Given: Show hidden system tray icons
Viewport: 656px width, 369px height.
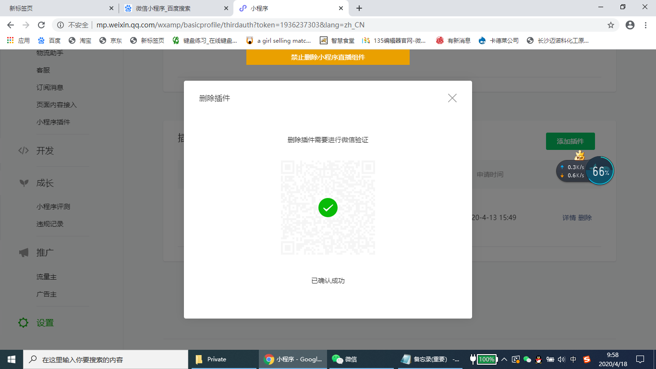Looking at the screenshot, I should (x=504, y=359).
